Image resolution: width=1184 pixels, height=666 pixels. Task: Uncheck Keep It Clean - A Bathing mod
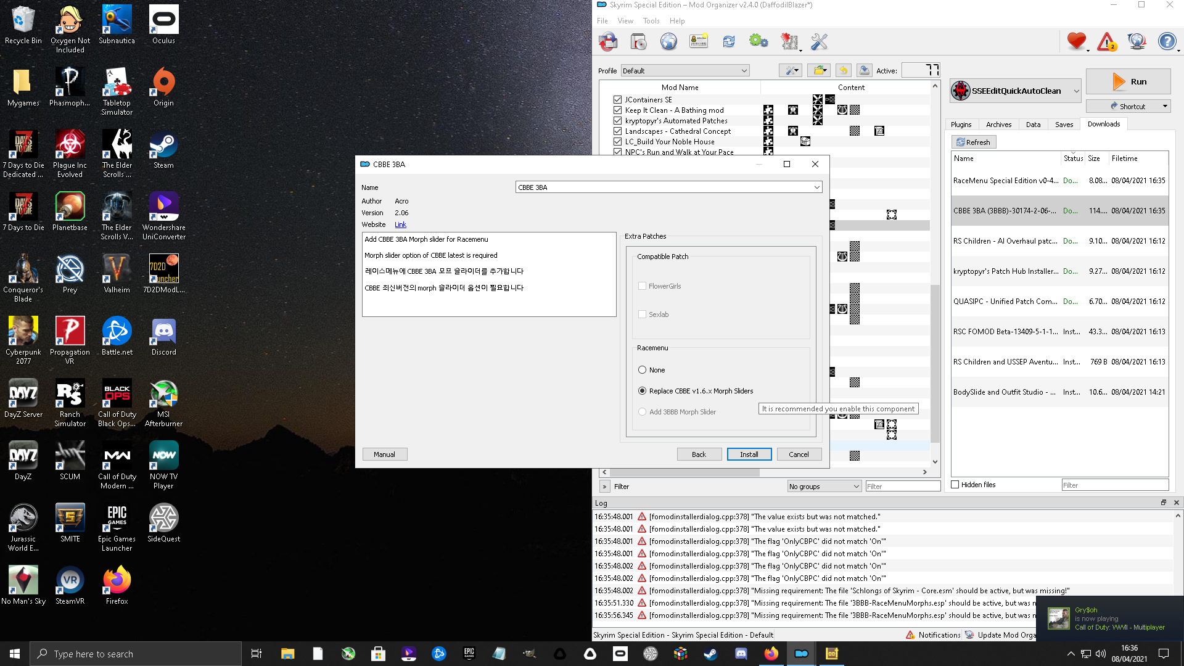(617, 110)
